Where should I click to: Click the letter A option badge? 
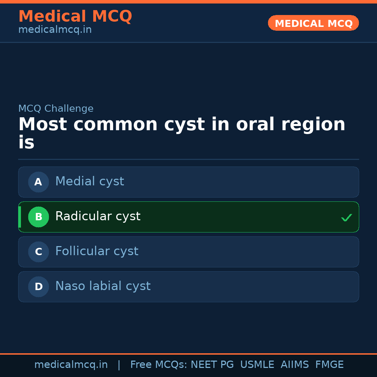[38, 182]
